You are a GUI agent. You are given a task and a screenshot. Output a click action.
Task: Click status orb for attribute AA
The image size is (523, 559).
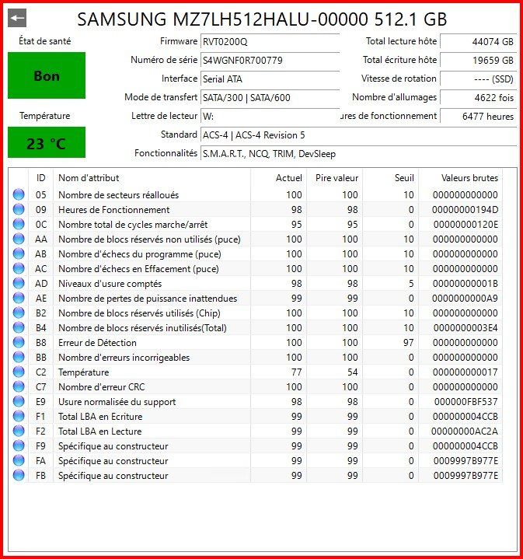[x=19, y=239]
